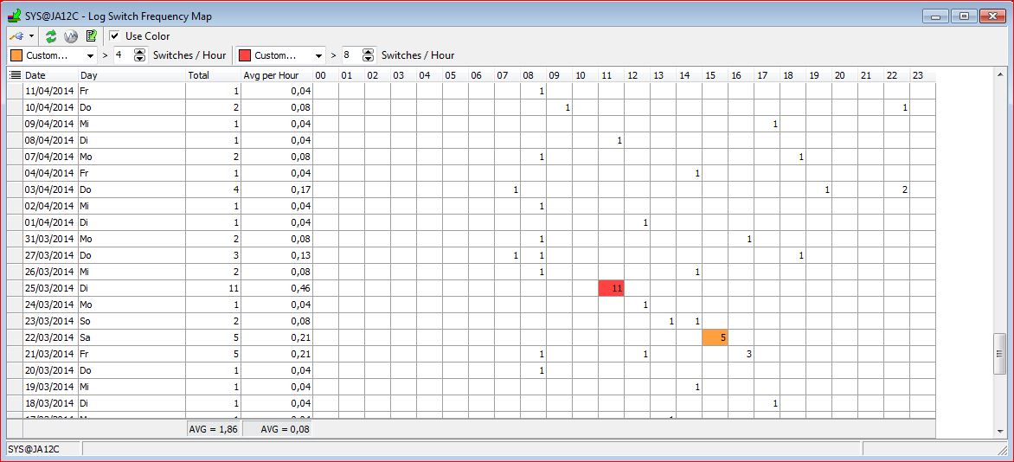Click the green notepad icon in toolbar
The image size is (1014, 462).
[x=91, y=35]
